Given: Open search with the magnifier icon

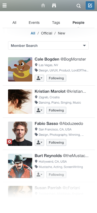Looking at the screenshot, I should pos(79,6).
